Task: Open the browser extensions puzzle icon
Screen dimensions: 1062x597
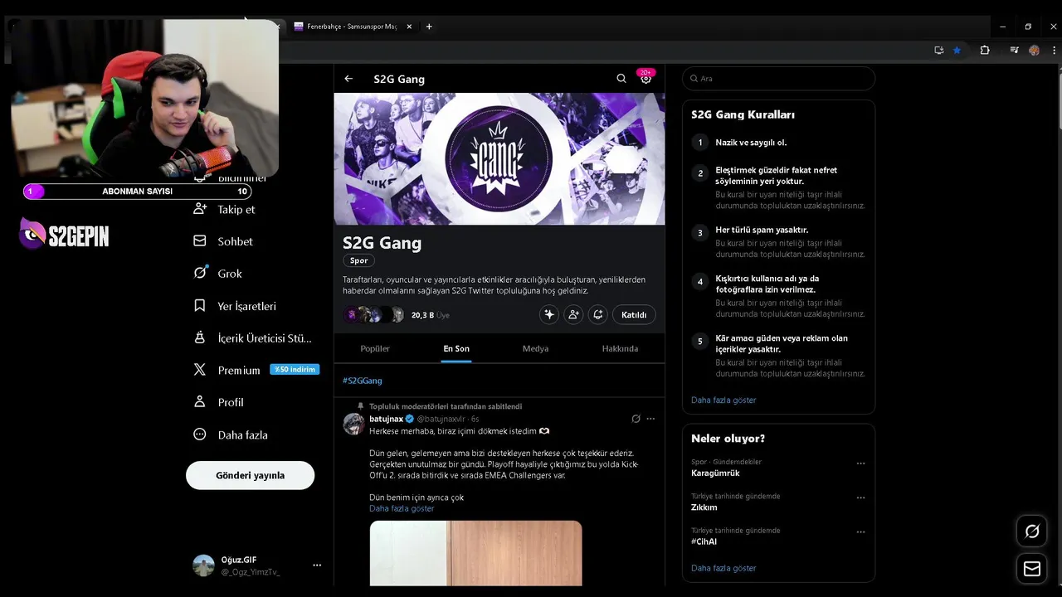Action: tap(985, 50)
